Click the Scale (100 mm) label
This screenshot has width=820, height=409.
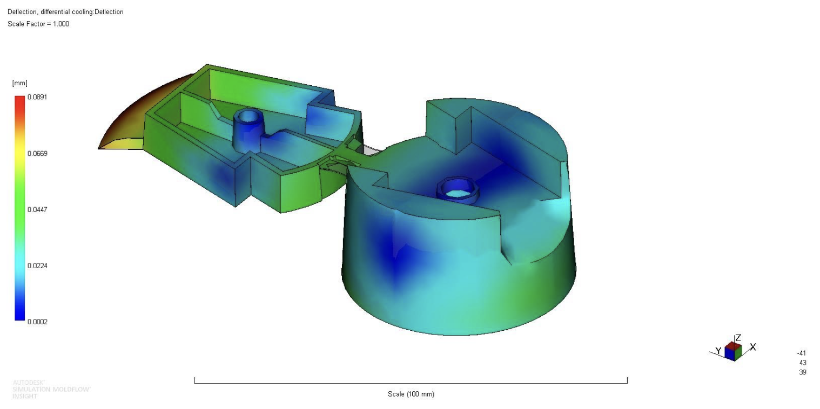(411, 394)
